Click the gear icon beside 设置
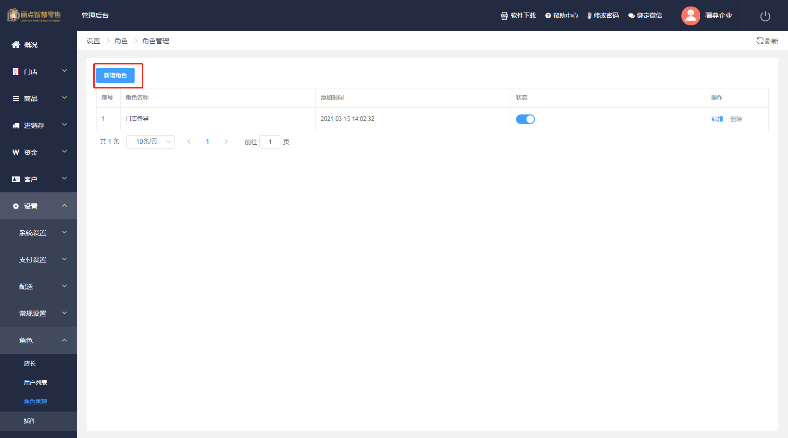The width and height of the screenshot is (788, 438). coord(16,206)
